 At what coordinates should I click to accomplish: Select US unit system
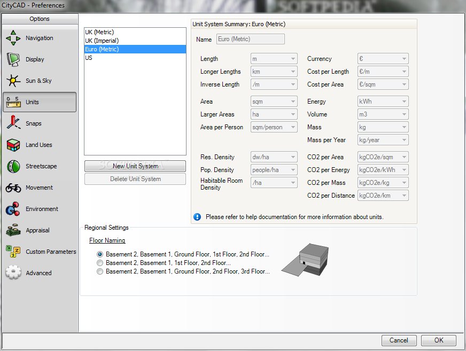135,58
